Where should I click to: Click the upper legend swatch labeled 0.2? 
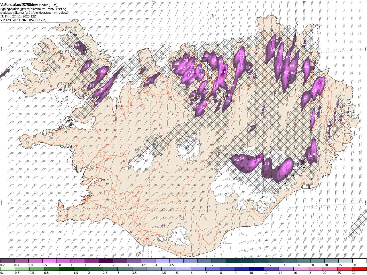(7, 261)
